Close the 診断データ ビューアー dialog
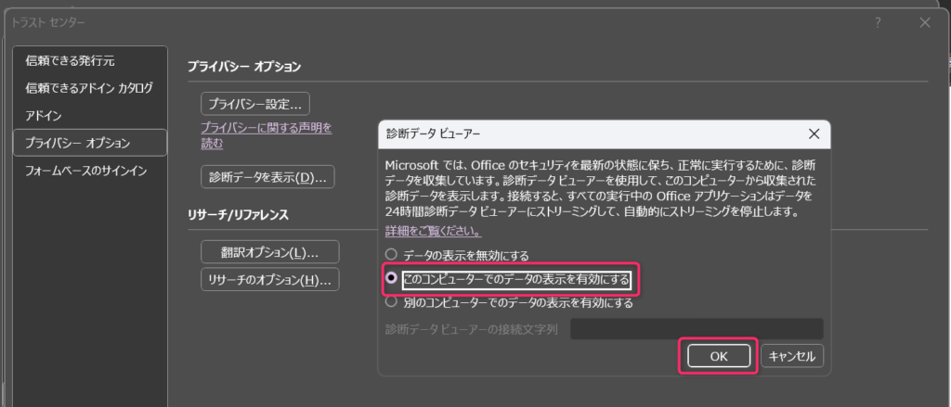Image resolution: width=951 pixels, height=407 pixels. pyautogui.click(x=814, y=134)
